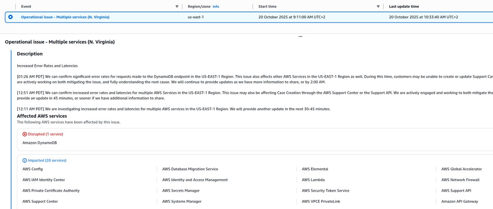Click AWS Security Token Service entry

[325, 191]
